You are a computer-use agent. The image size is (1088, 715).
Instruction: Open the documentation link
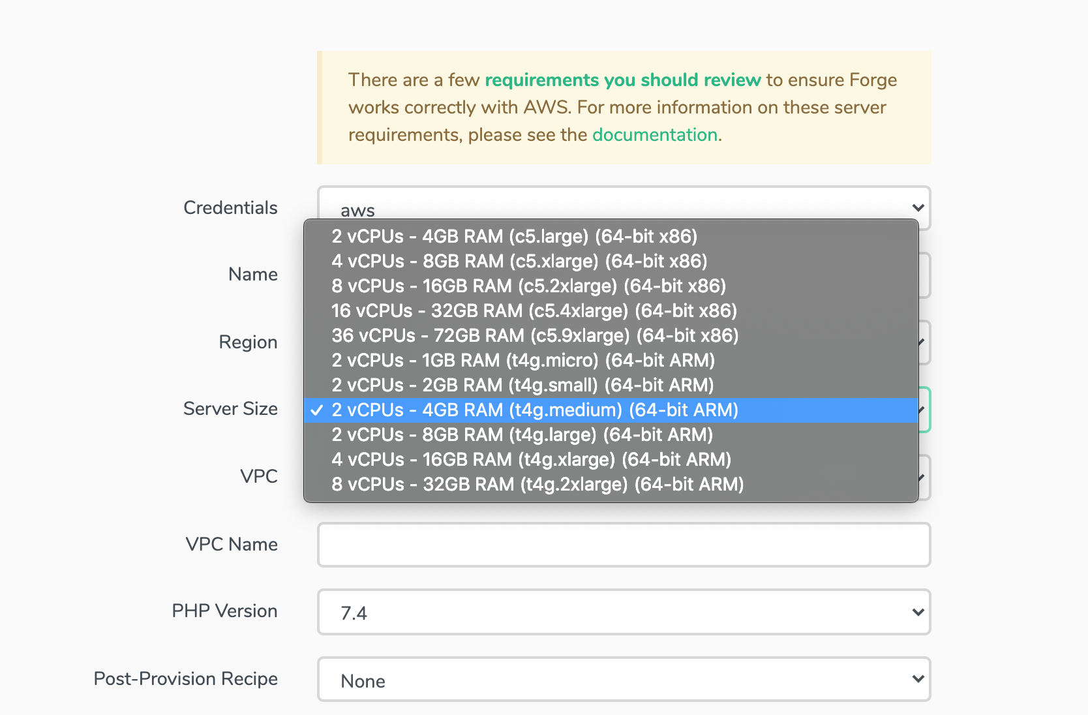coord(655,134)
